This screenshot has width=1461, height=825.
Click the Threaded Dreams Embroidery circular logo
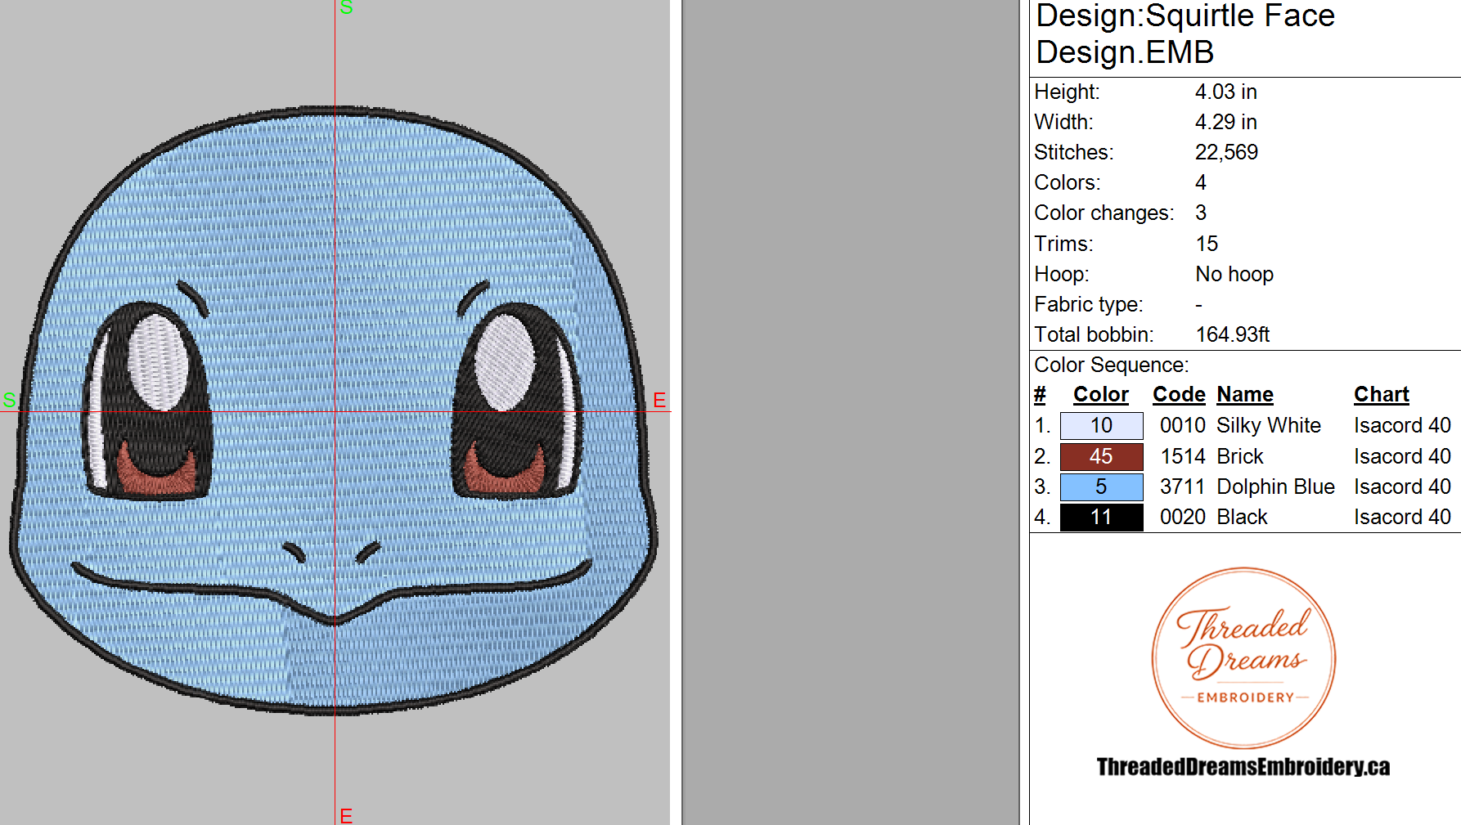1243,658
